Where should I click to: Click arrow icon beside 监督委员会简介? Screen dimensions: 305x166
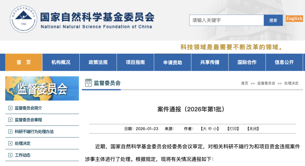coord(10,108)
